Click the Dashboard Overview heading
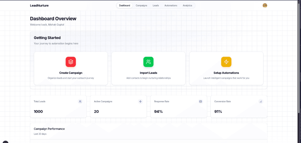 (x=53, y=18)
